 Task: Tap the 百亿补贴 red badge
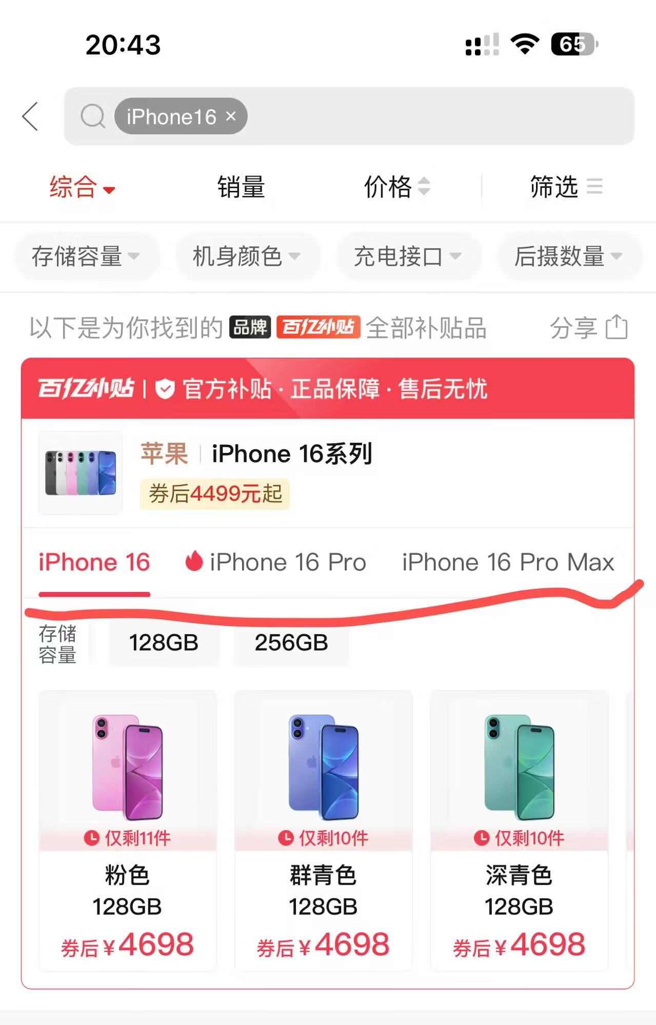318,327
